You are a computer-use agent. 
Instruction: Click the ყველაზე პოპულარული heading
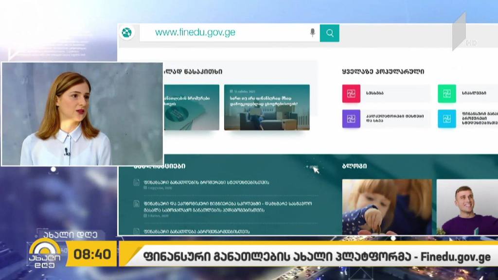[383, 72]
